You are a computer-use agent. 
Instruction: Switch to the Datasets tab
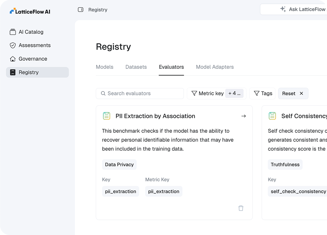click(x=136, y=67)
